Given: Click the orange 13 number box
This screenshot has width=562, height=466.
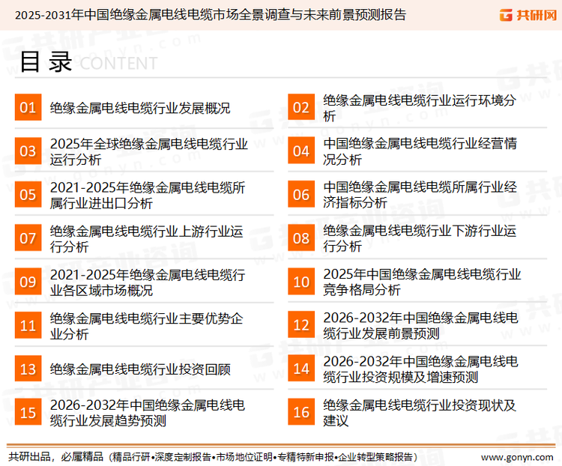Looking at the screenshot, I should pos(28,369).
